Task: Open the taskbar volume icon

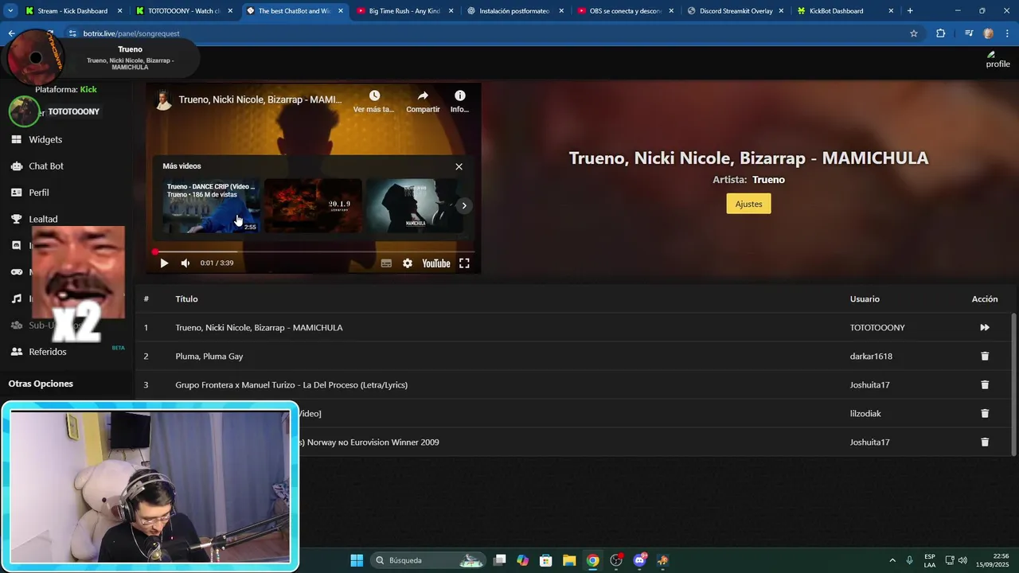Action: tap(962, 560)
